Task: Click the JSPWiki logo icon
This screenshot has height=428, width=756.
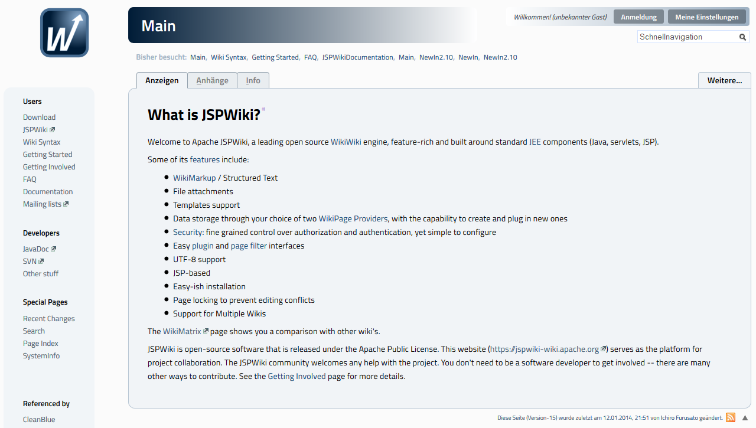Action: (63, 32)
